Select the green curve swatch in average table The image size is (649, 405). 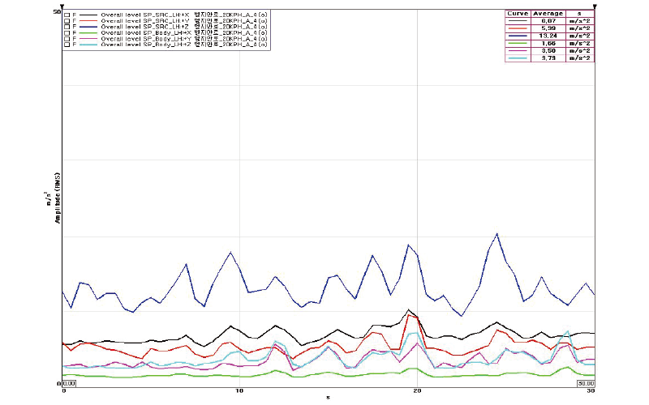pos(518,43)
